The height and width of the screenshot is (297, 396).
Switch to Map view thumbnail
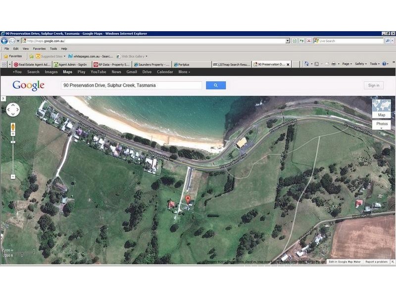381,108
